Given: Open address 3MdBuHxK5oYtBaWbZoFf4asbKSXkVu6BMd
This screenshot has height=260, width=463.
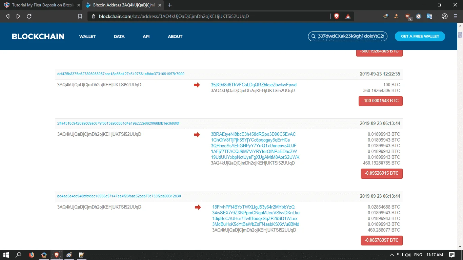Looking at the screenshot, I should 256,224.
